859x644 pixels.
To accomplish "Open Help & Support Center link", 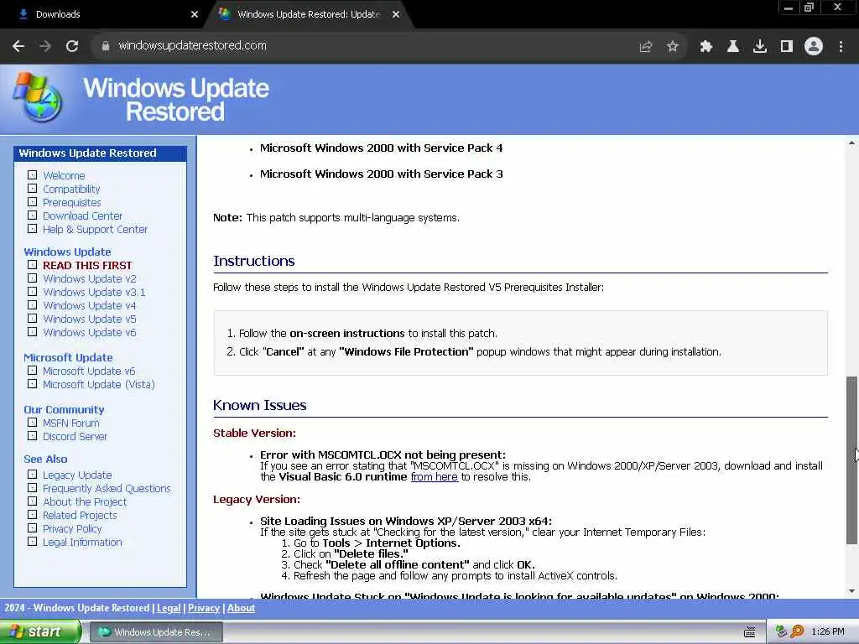I will [96, 230].
